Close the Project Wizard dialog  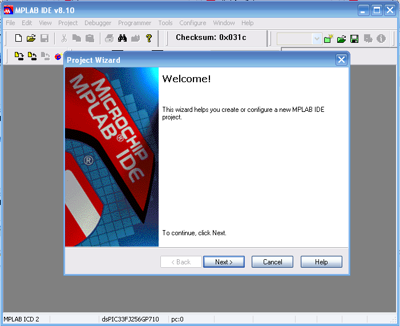pyautogui.click(x=341, y=60)
